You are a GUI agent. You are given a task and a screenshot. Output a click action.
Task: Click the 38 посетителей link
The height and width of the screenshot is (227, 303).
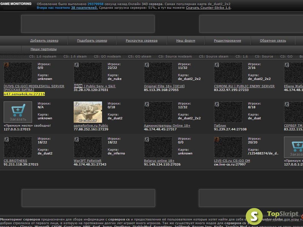point(84,8)
